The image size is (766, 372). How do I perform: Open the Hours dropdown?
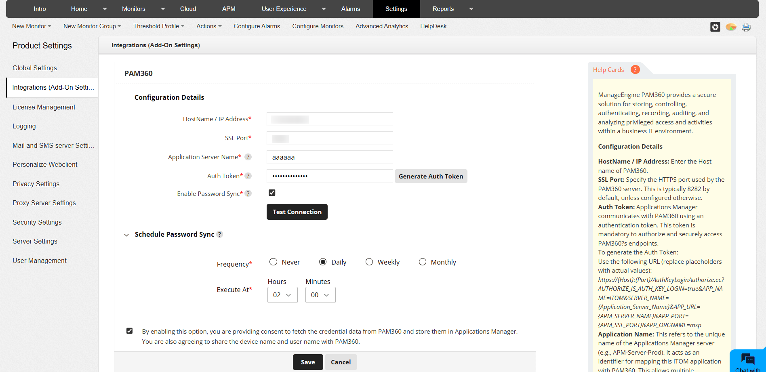[282, 295]
